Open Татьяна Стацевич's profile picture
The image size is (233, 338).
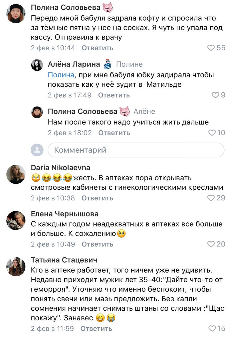point(16,266)
